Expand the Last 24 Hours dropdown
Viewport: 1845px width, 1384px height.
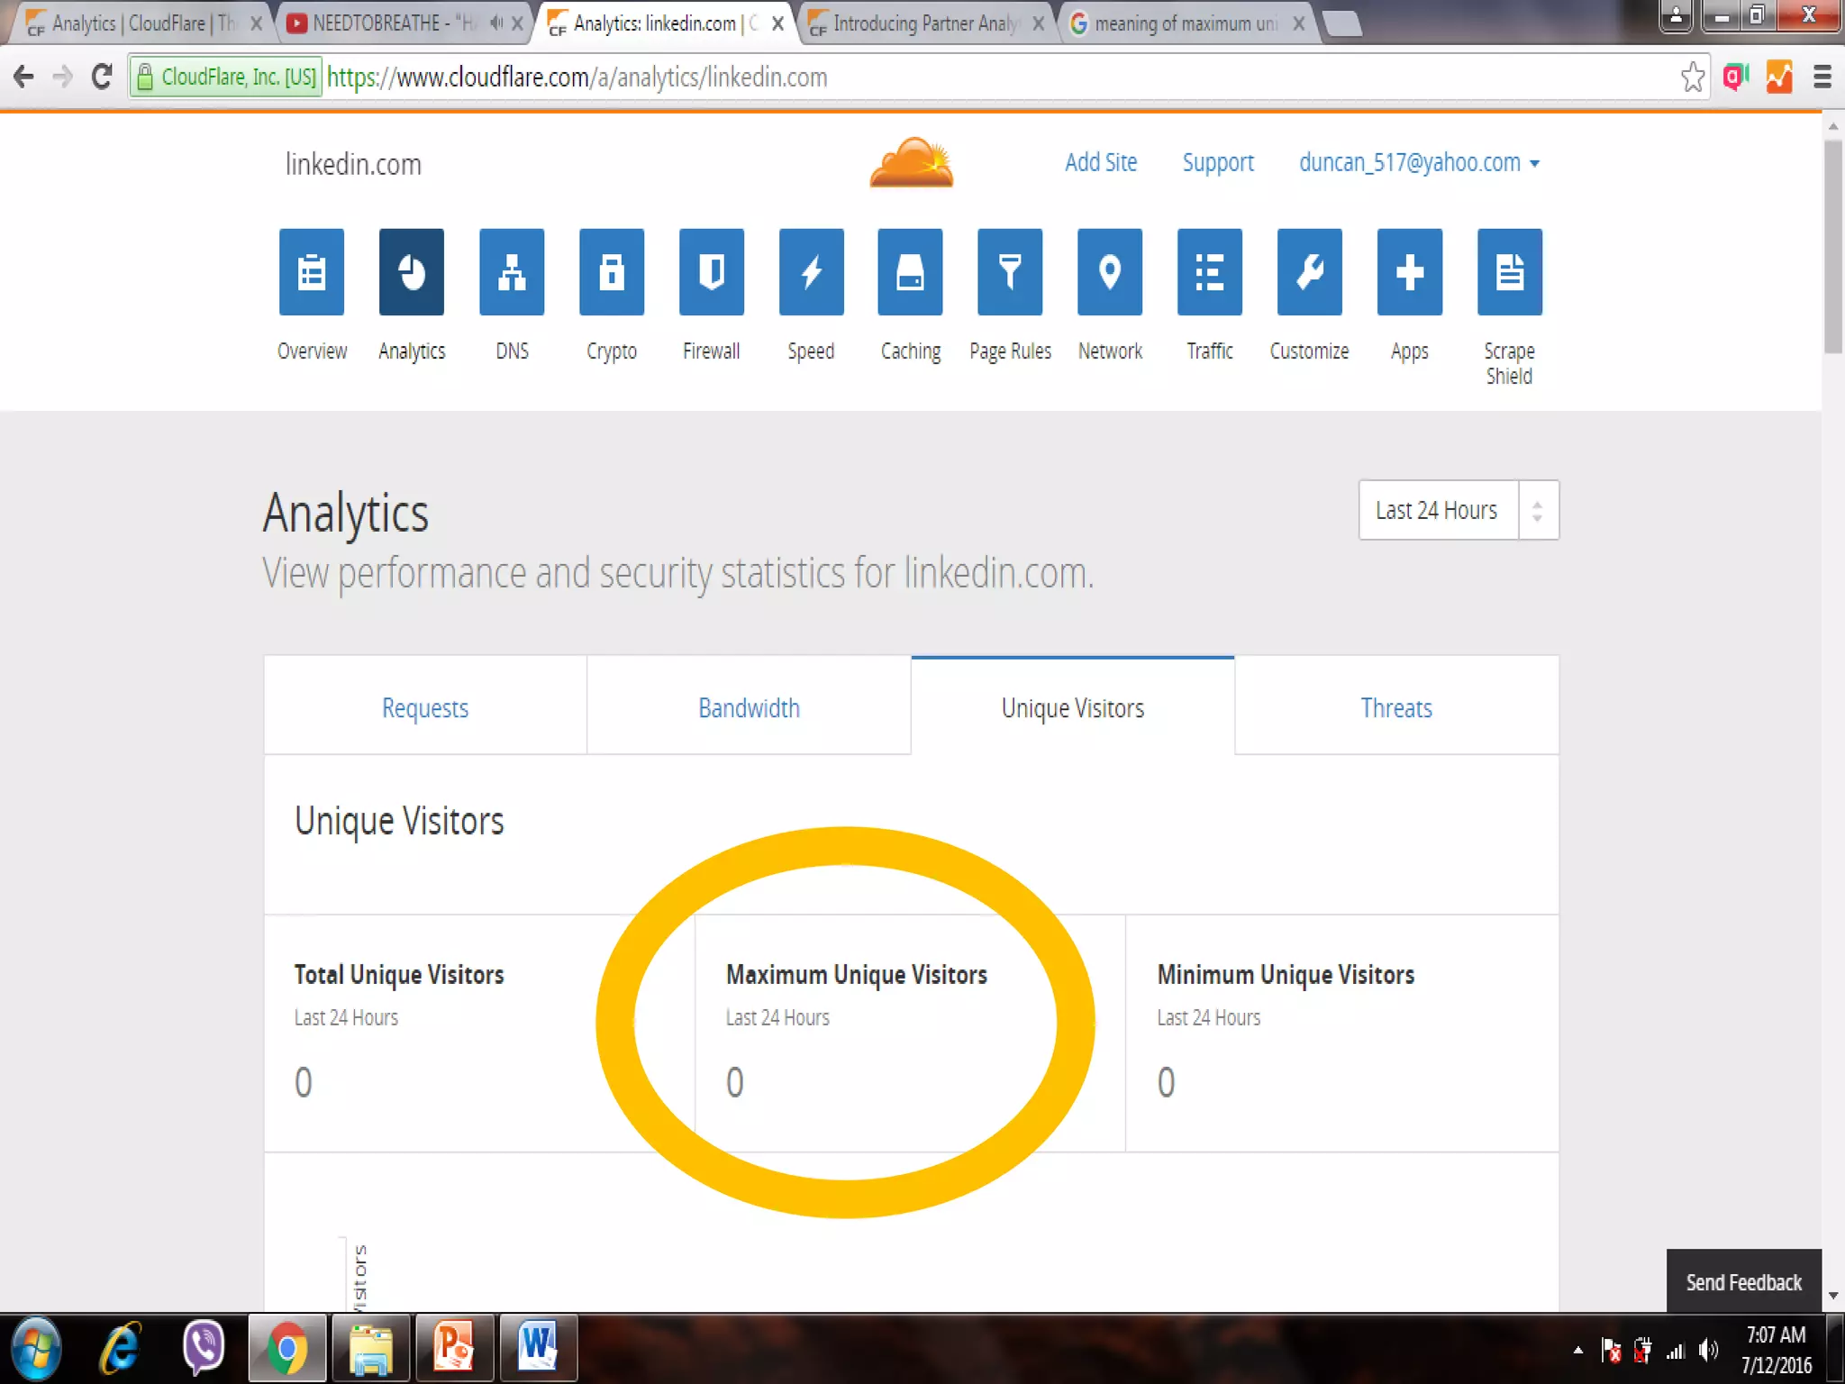click(1458, 510)
